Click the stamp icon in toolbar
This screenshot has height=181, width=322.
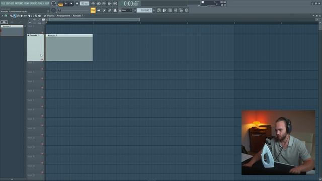click(115, 10)
